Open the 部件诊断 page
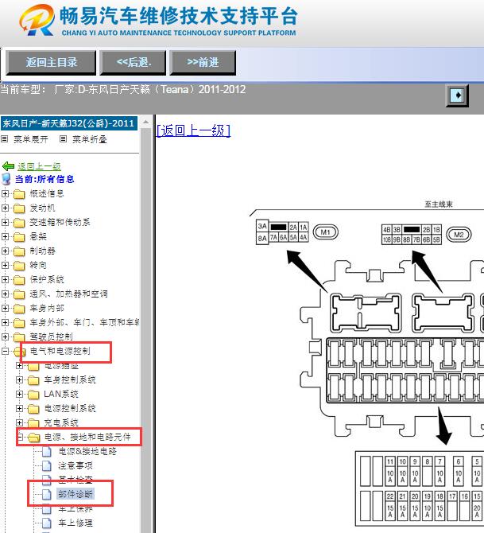 point(76,494)
